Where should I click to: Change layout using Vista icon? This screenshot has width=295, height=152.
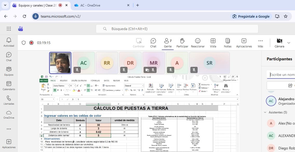[213, 43]
